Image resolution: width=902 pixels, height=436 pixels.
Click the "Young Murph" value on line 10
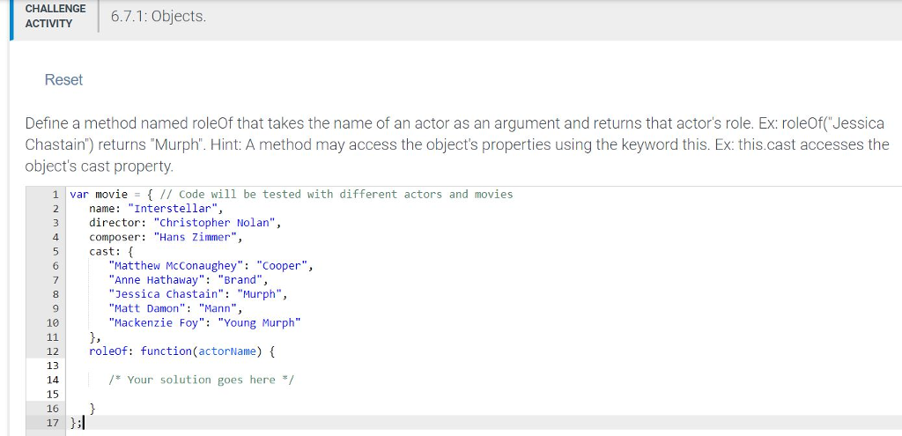pos(259,322)
